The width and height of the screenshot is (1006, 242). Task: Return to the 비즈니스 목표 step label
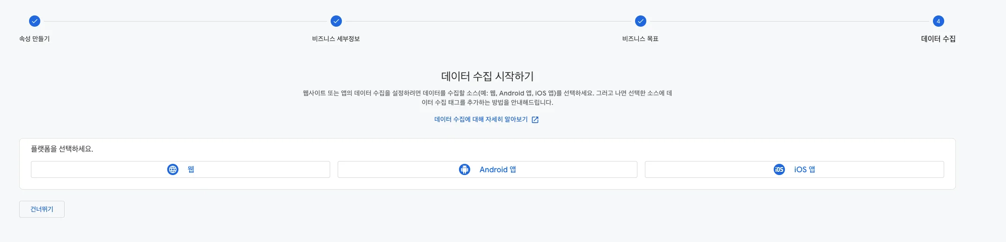coord(640,39)
